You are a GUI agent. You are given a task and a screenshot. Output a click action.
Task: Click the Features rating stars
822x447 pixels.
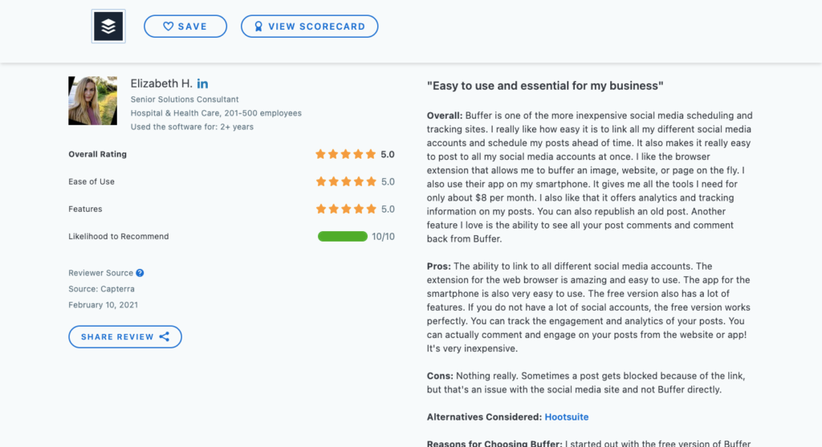346,209
